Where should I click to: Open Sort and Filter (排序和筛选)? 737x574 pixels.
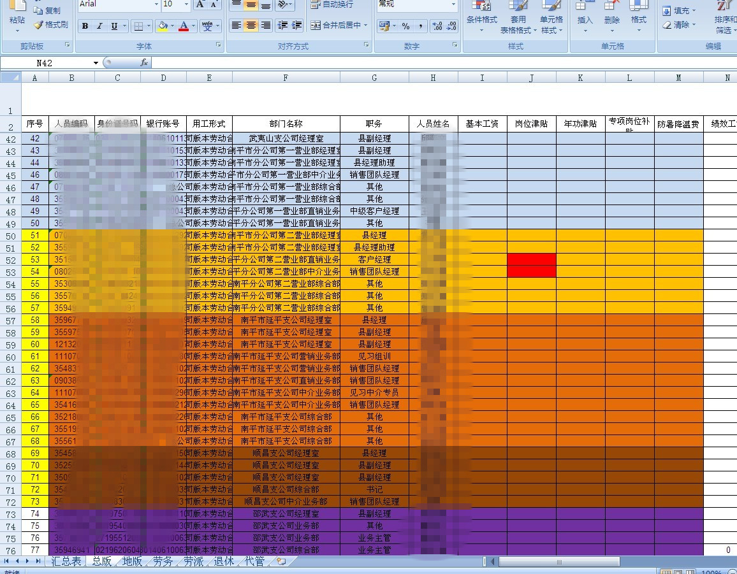[x=725, y=18]
